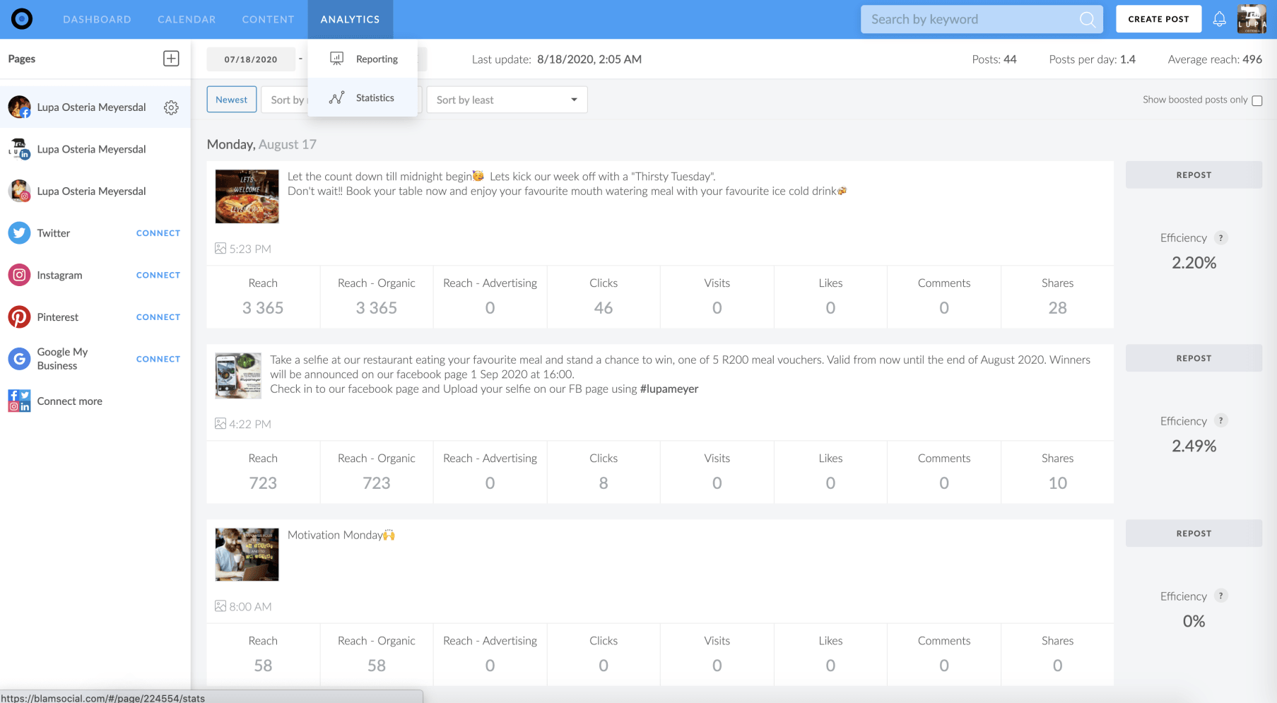Choose Reporting from the Analytics menu
This screenshot has width=1277, height=703.
[363, 59]
